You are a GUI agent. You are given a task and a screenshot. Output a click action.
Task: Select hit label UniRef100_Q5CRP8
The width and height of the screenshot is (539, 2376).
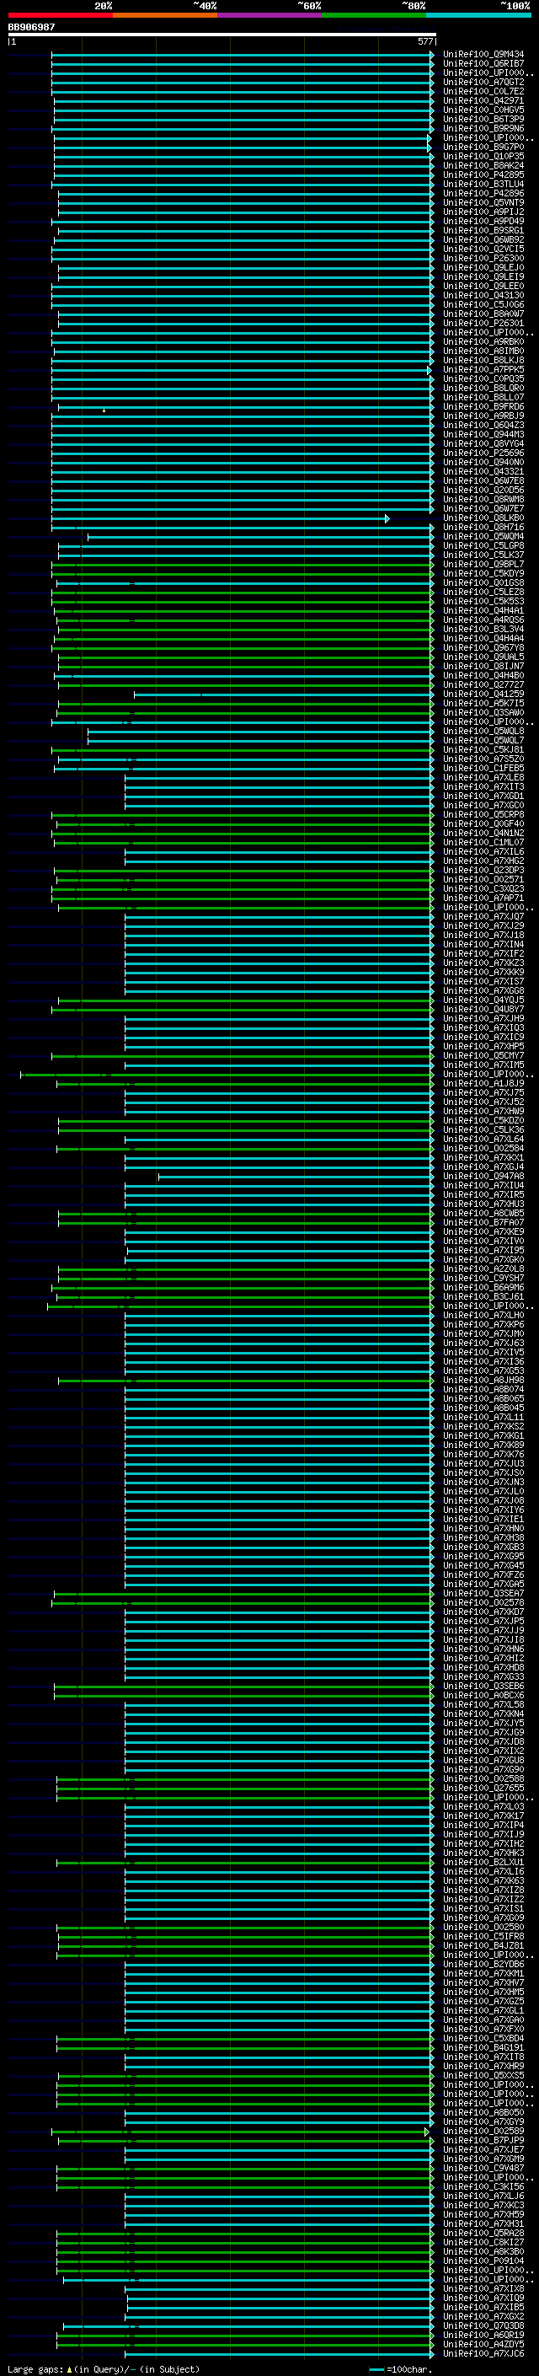pos(483,815)
